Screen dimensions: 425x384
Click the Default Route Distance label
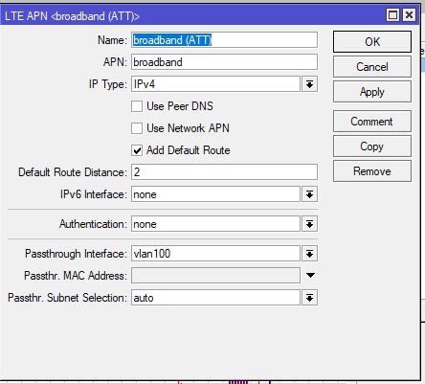coord(73,172)
